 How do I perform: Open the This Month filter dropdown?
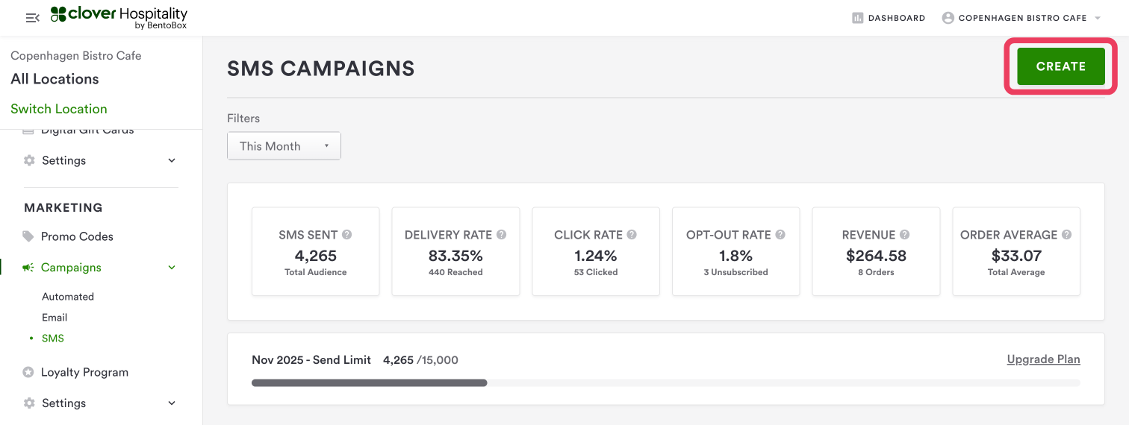(x=284, y=146)
